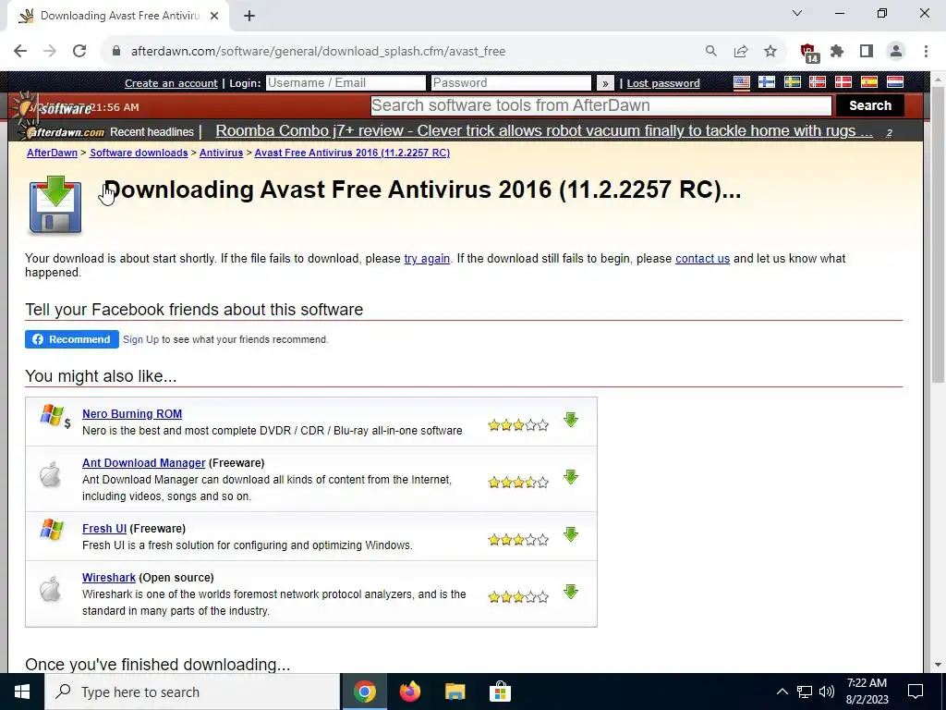Click the Wireshark star rating
This screenshot has height=710, width=946.
pyautogui.click(x=518, y=597)
